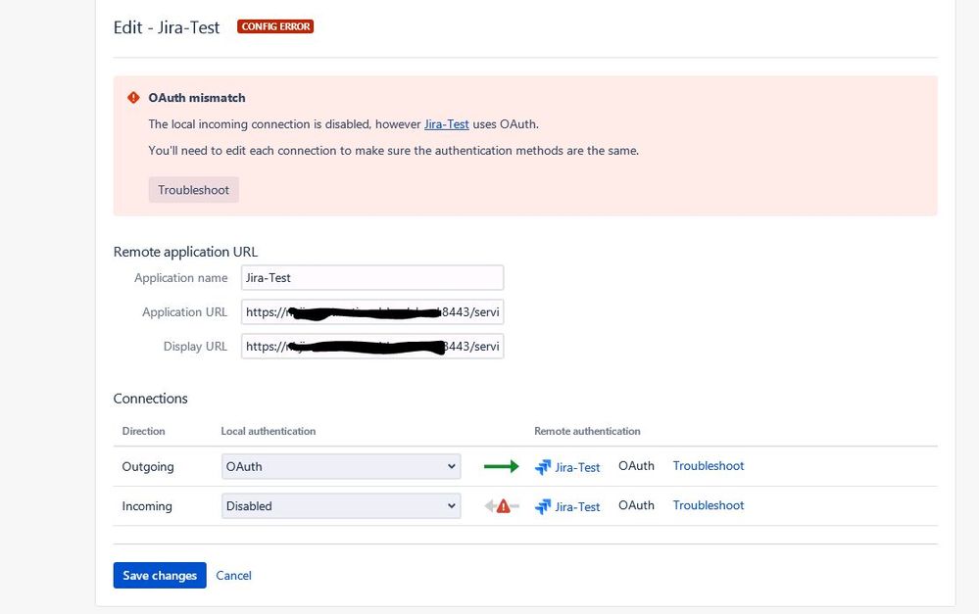Click the Jira icon in the Incoming row
The image size is (979, 614).
(x=543, y=506)
